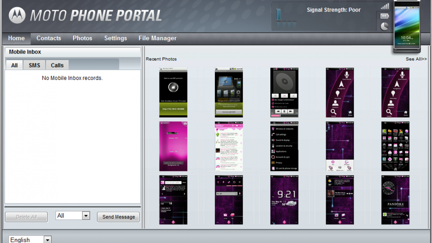Click the See All>> photos link
Image resolution: width=432 pixels, height=243 pixels.
click(416, 59)
